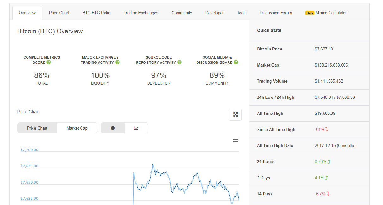
Task: Open the Community tab
Action: click(182, 13)
